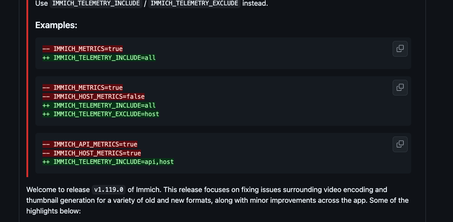The width and height of the screenshot is (453, 222).
Task: Click the "Examples:" heading
Action: pos(56,26)
